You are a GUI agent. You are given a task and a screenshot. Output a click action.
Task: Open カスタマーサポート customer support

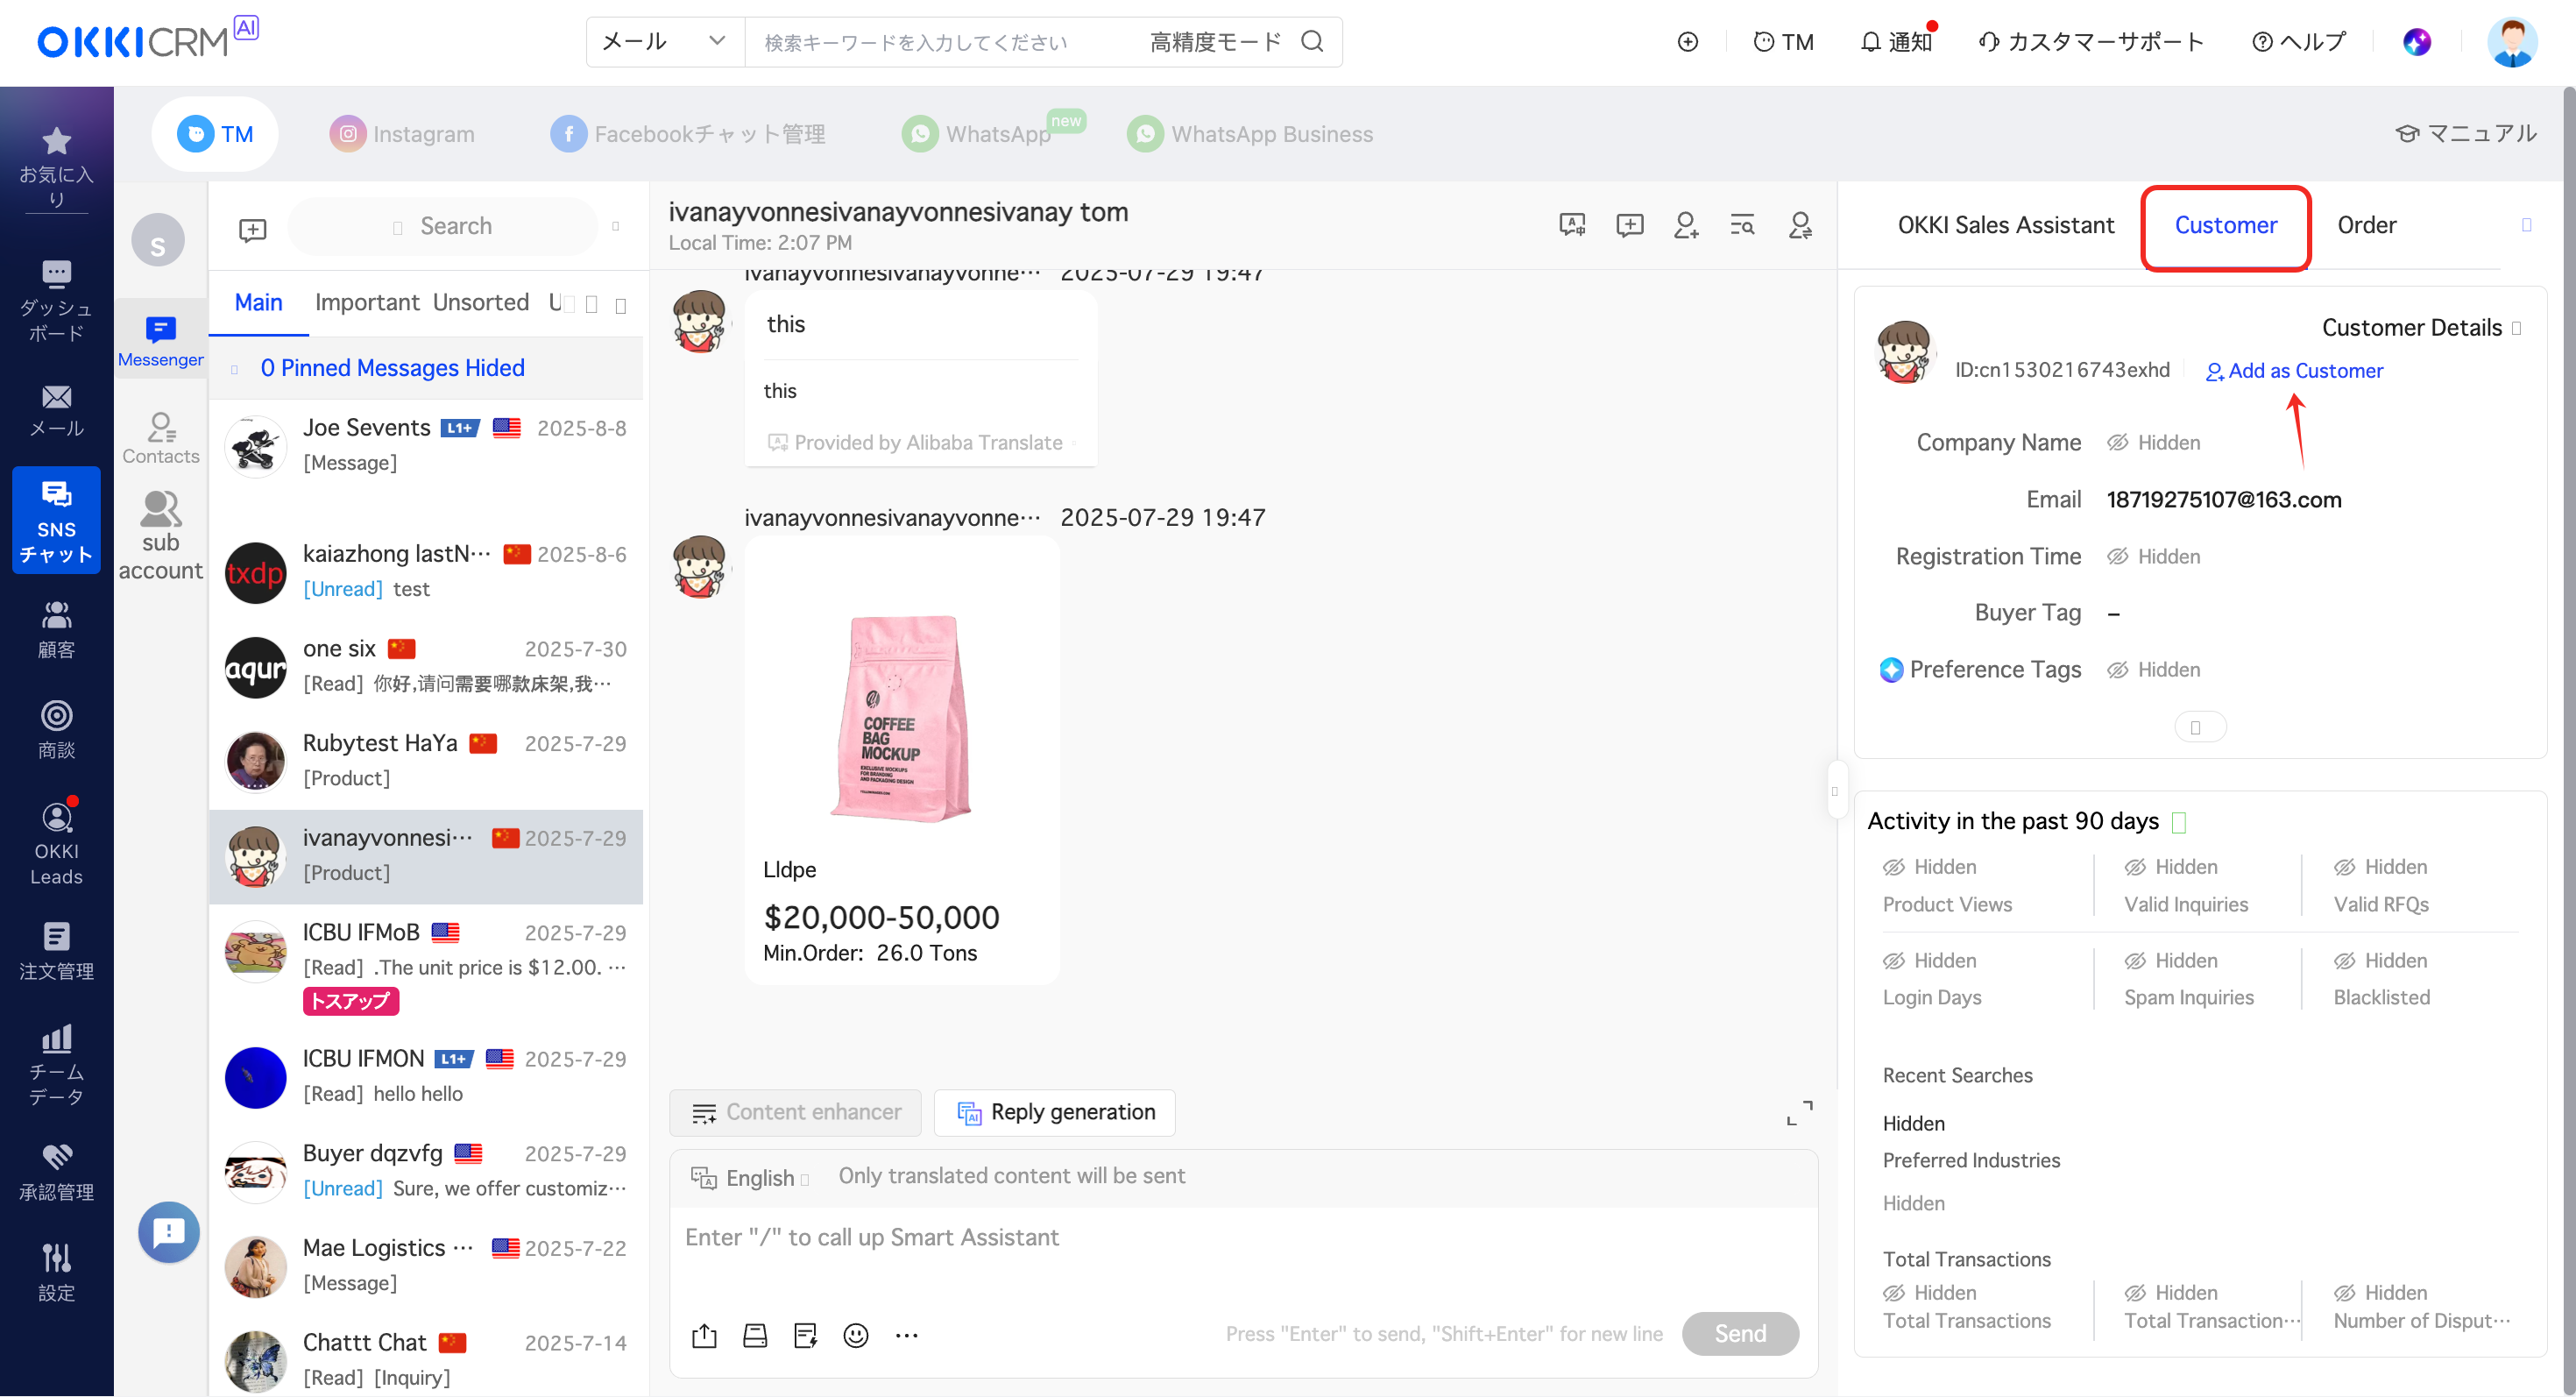pos(2091,41)
